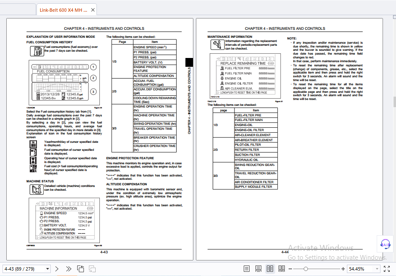Select the blank tab left of Link-Belt

pyautogui.click(x=18, y=10)
